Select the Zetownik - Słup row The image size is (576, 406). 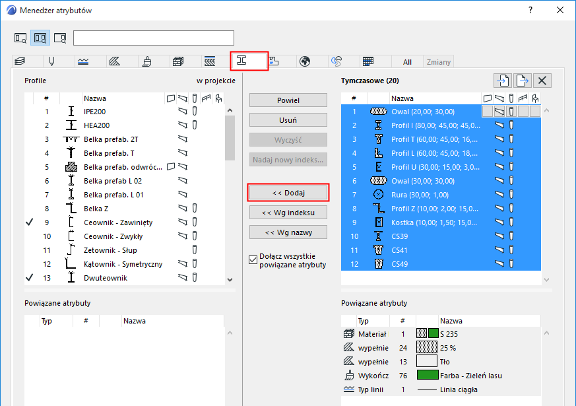[125, 250]
